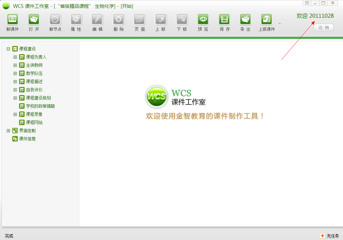Click the 无任务 status indicator
This screenshot has width=343, height=240.
pyautogui.click(x=329, y=236)
